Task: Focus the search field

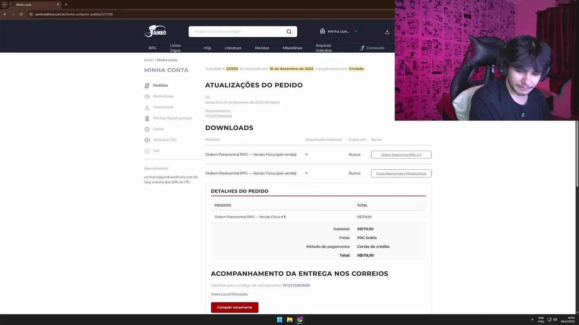Action: [x=237, y=32]
